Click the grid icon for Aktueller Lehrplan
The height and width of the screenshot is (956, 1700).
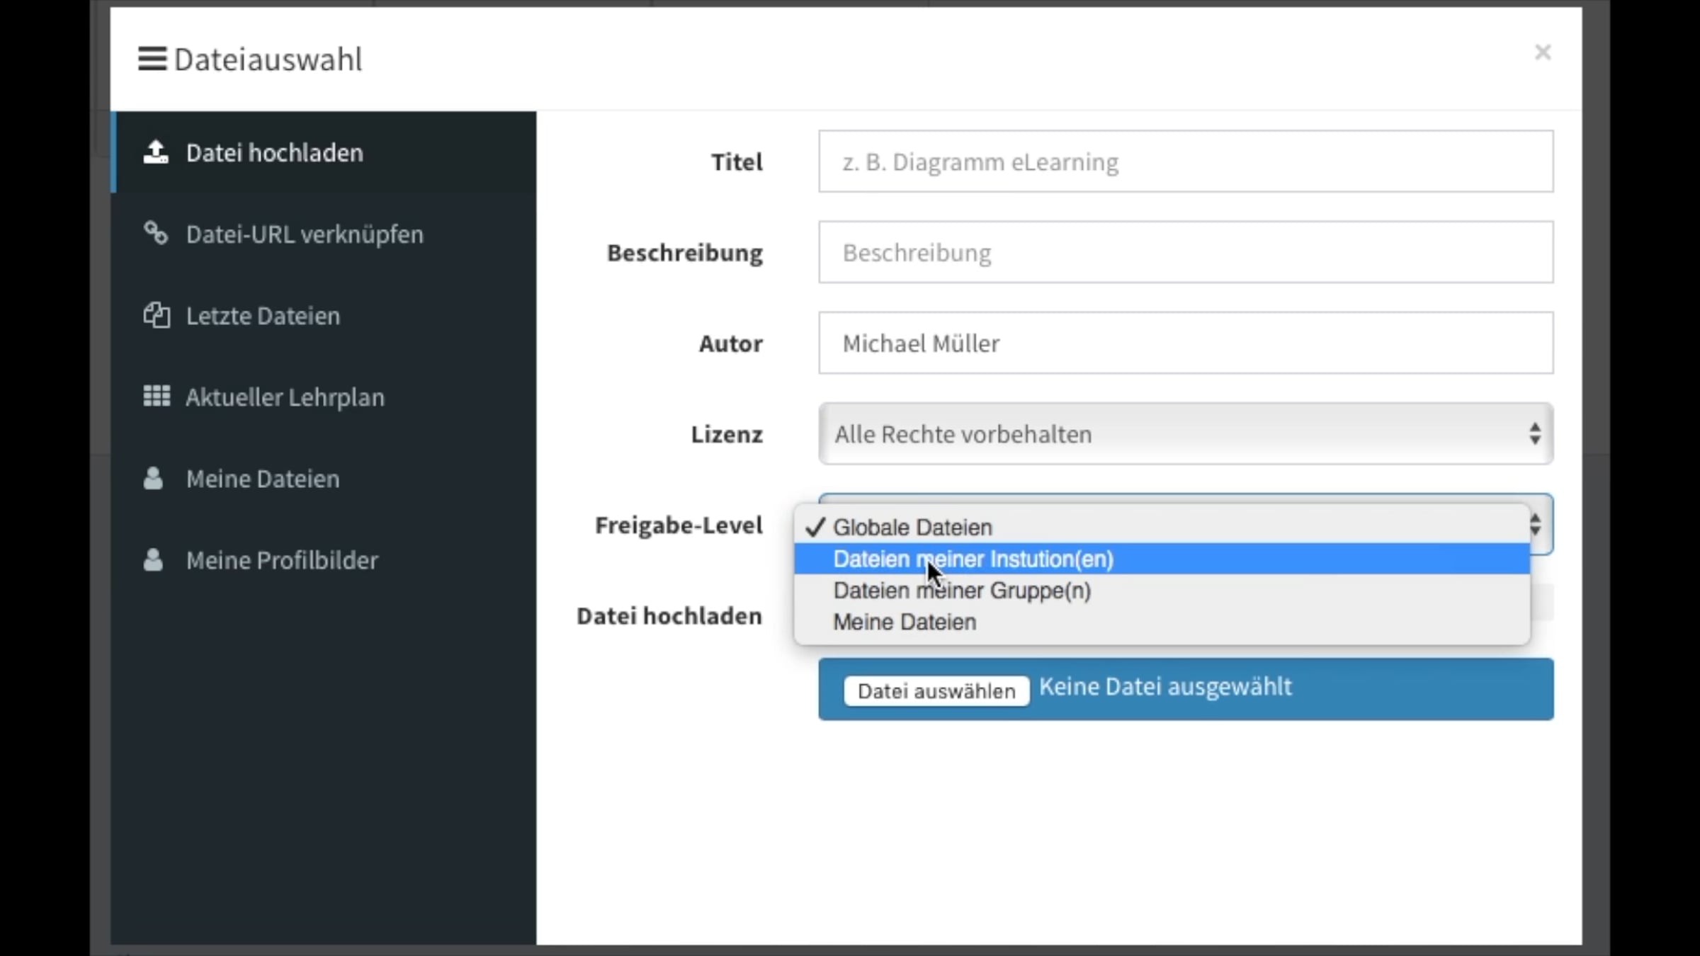tap(156, 397)
